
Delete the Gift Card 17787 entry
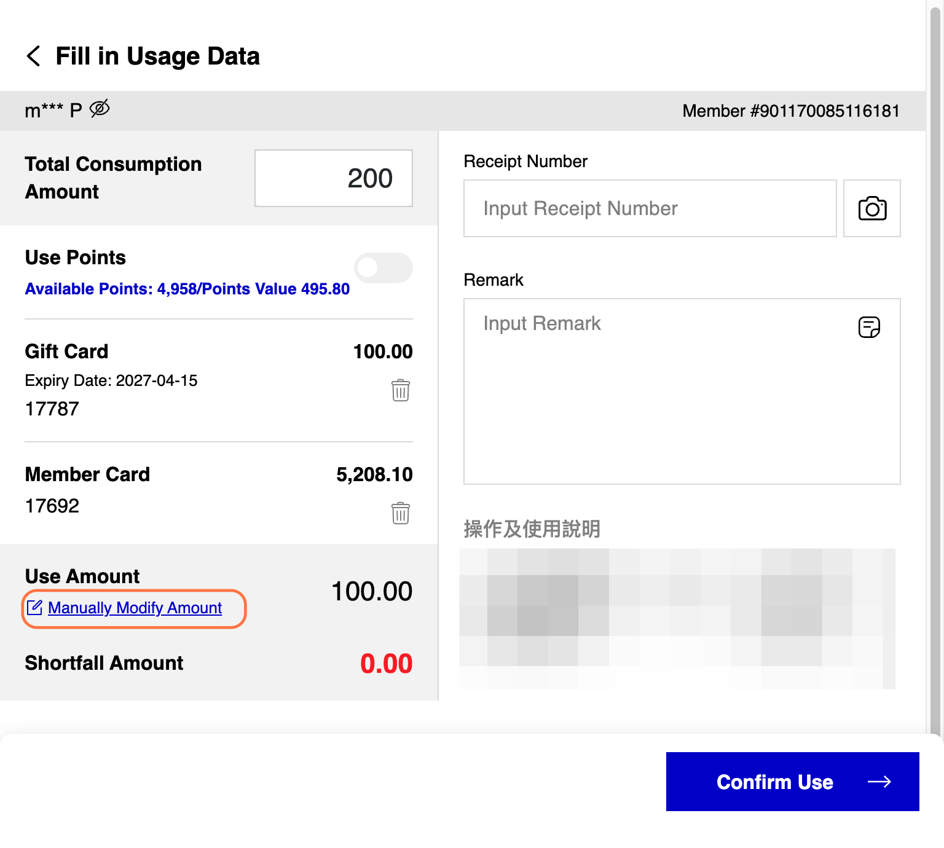[401, 390]
